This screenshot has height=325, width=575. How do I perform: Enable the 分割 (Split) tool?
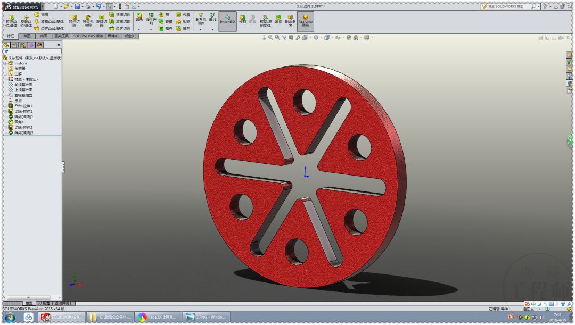point(242,19)
